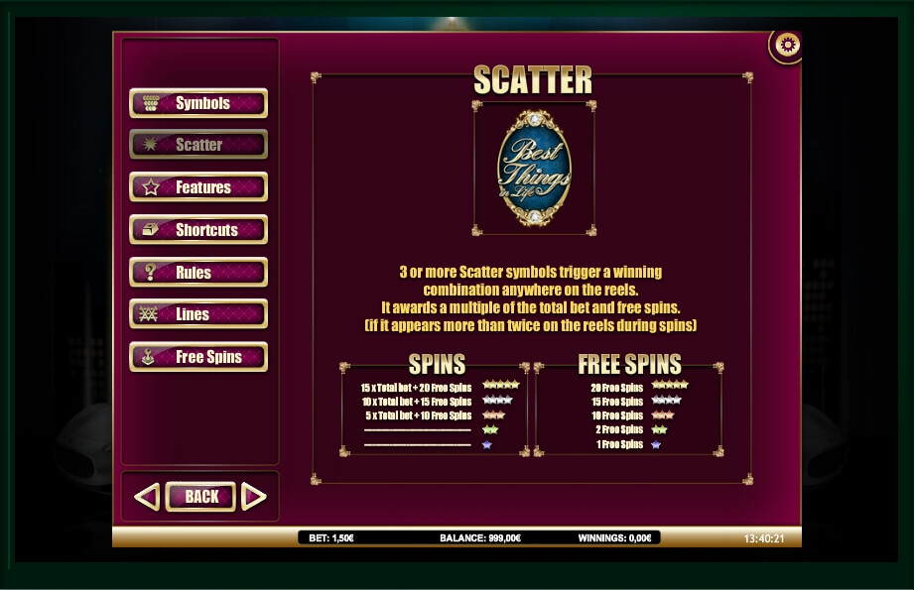The width and height of the screenshot is (915, 590).
Task: Click the Best Things in Life scatter symbol
Action: [x=534, y=169]
